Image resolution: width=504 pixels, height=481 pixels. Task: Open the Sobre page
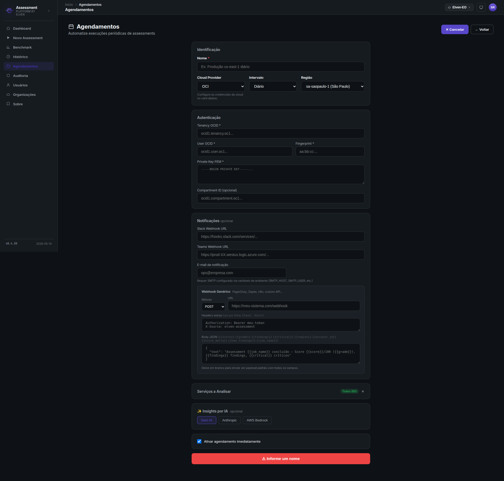[29, 104]
